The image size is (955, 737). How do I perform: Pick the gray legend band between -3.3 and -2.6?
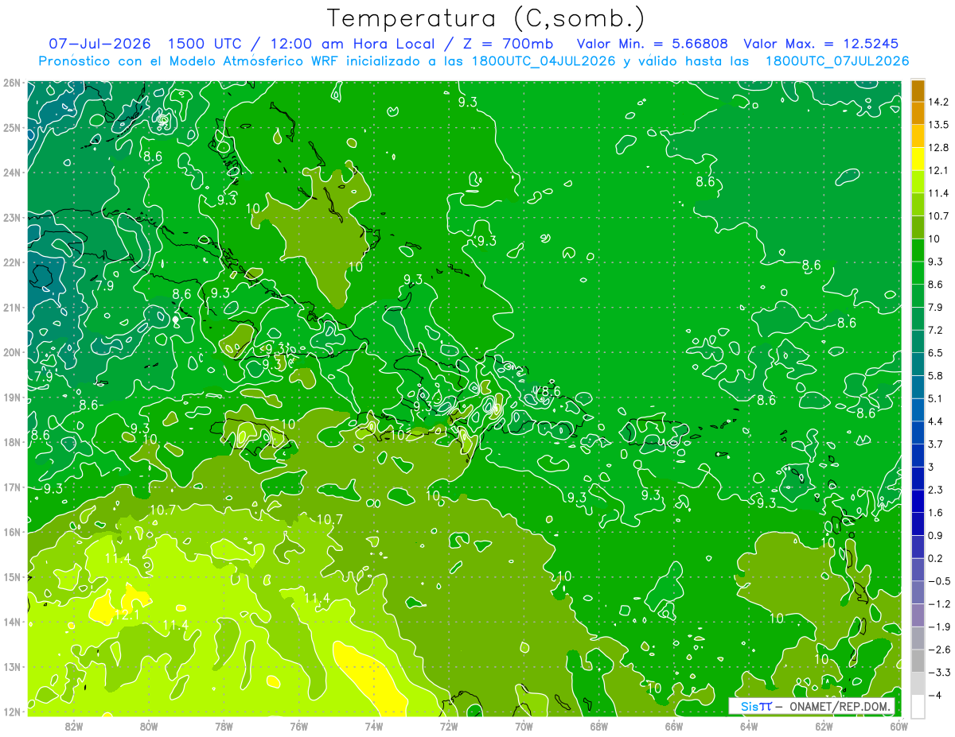tap(918, 661)
